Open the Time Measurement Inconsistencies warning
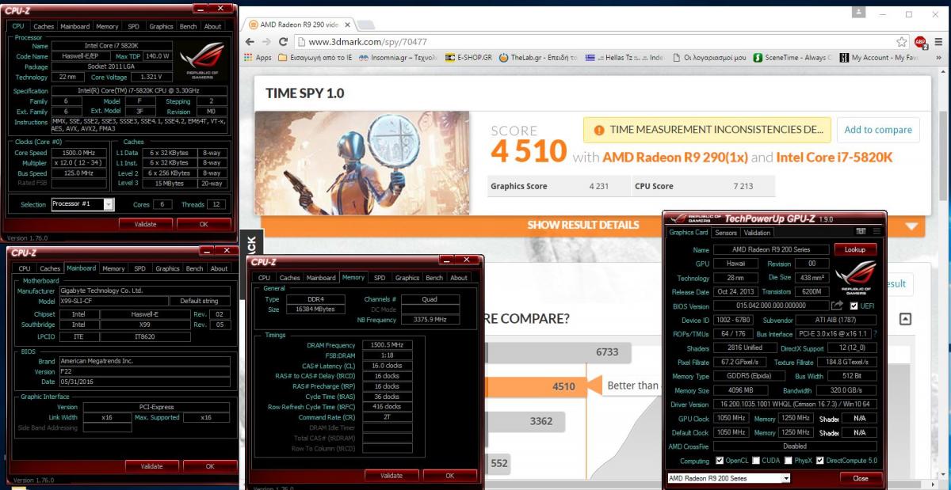 point(707,130)
